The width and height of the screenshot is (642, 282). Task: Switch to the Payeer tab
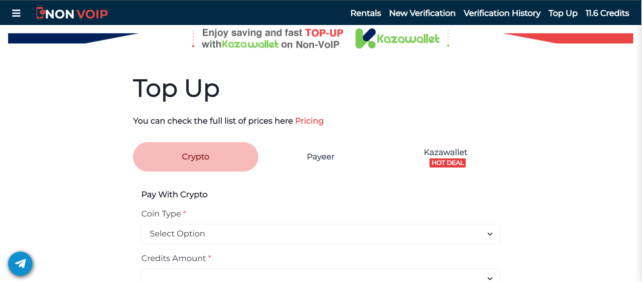click(320, 157)
